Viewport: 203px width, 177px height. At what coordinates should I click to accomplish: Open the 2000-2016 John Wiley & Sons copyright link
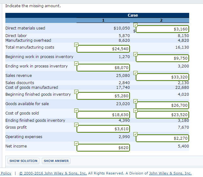click(53, 173)
